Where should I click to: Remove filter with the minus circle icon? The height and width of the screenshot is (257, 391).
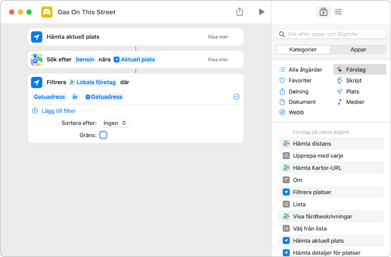pyautogui.click(x=236, y=97)
